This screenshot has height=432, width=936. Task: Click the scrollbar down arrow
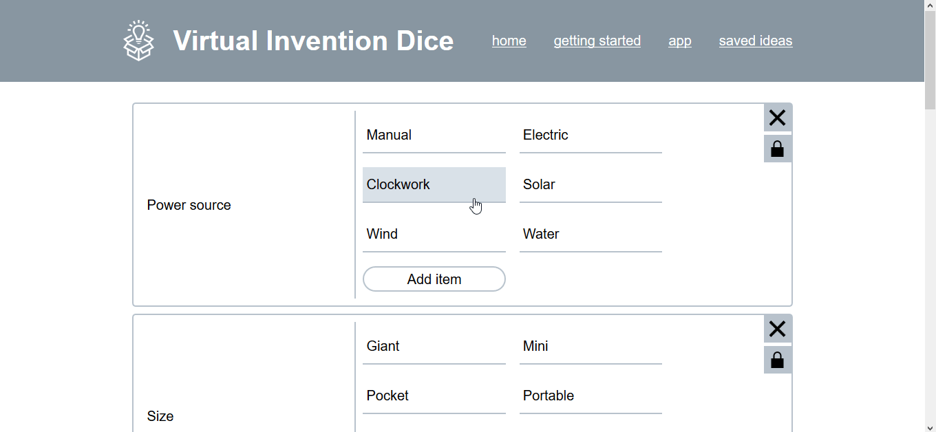click(x=930, y=427)
